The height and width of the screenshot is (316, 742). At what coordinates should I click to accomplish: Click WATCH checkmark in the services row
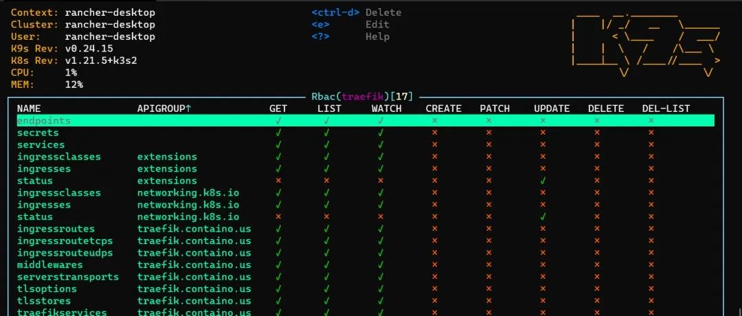pos(381,145)
